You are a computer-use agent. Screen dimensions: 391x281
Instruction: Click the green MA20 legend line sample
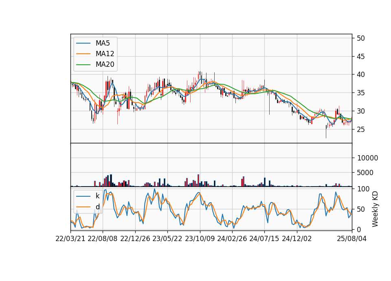tap(83, 65)
